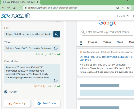Select the mobile icon next to 145 / 115
The image size is (134, 109).
(44, 86)
